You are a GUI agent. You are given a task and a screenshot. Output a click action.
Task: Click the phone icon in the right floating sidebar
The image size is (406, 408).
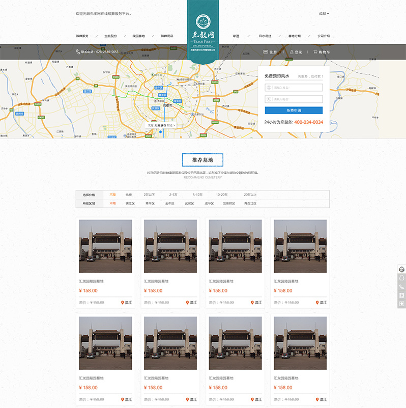click(402, 287)
